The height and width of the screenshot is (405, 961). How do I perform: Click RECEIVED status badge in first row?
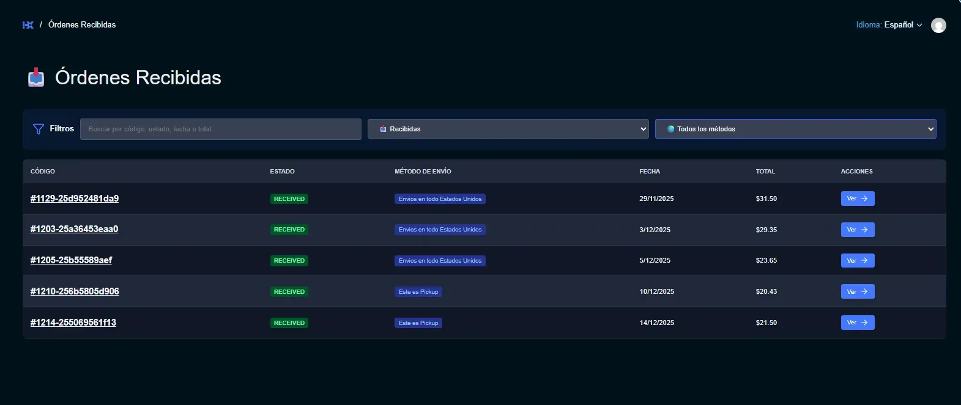[289, 199]
